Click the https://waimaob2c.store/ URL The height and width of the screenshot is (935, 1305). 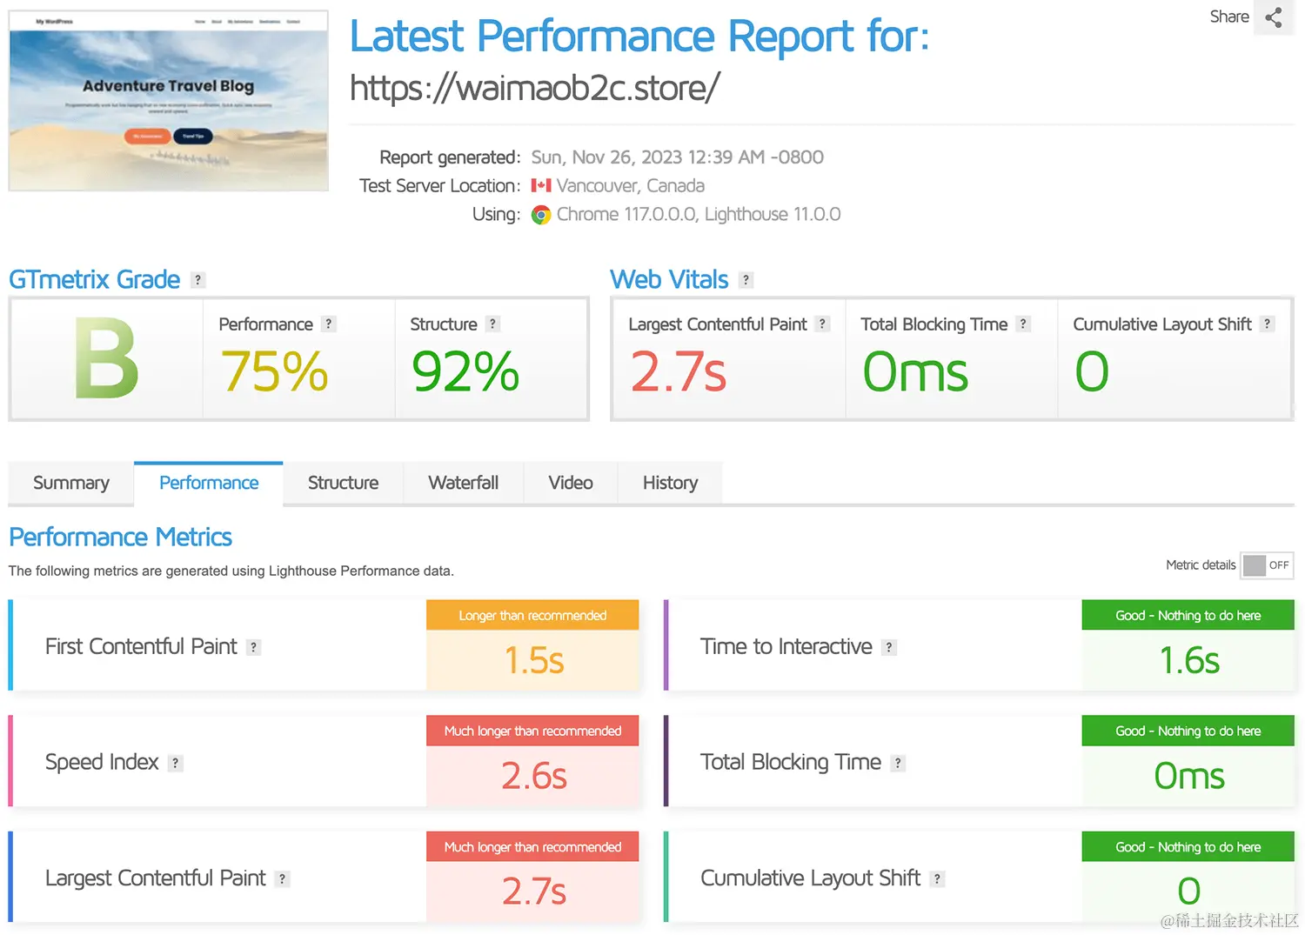click(535, 87)
